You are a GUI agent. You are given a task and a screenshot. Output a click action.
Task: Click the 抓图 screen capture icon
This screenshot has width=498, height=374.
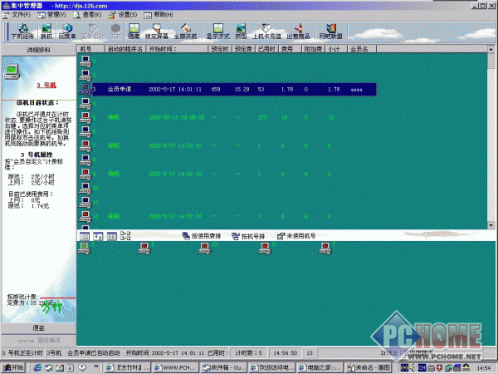click(x=241, y=32)
